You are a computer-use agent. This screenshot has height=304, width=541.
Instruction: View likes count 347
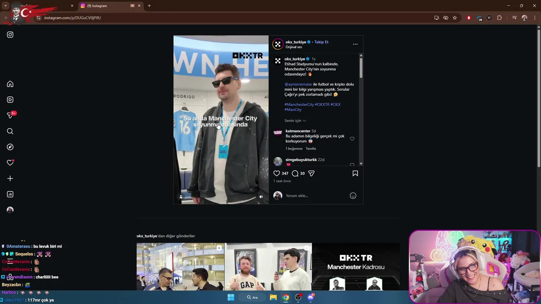pos(285,174)
